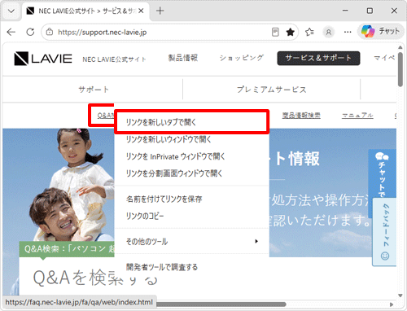Reload the page with refresh icon
The width and height of the screenshot is (407, 311).
tap(30, 32)
